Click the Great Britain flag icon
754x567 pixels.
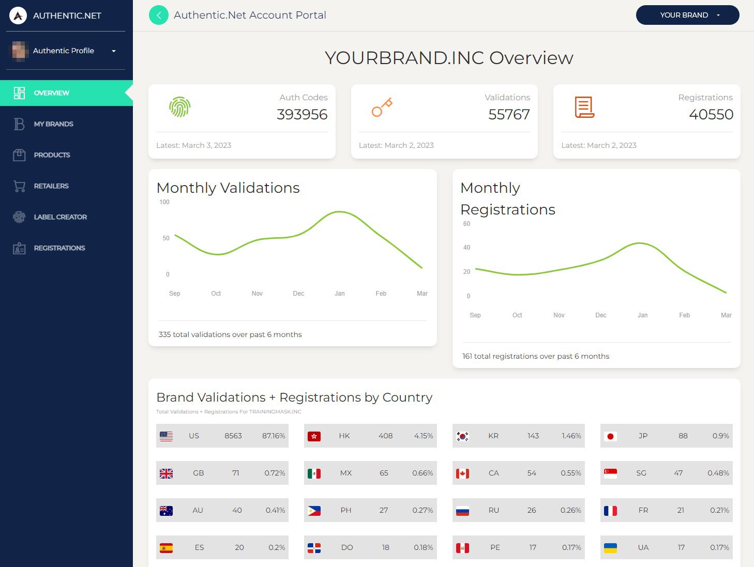pyautogui.click(x=167, y=473)
